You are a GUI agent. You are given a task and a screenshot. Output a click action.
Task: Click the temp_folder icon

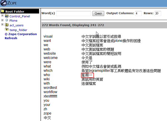click(x=7, y=29)
